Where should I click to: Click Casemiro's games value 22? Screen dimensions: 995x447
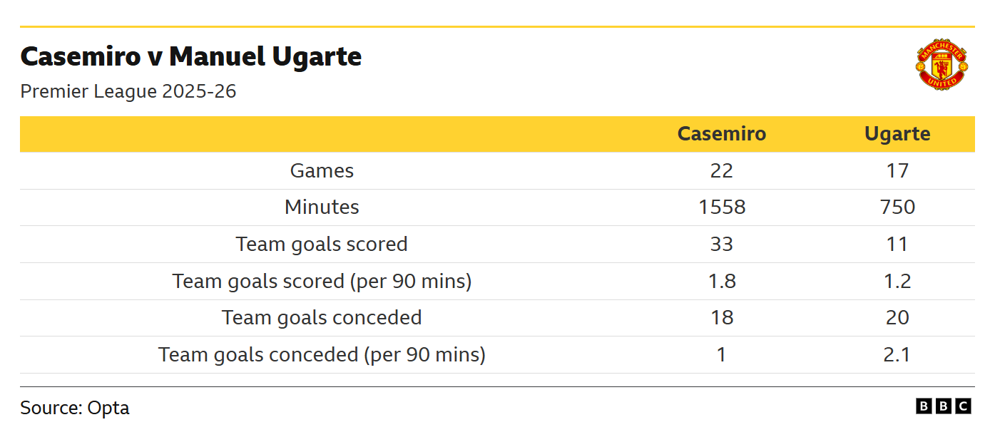[x=721, y=171]
